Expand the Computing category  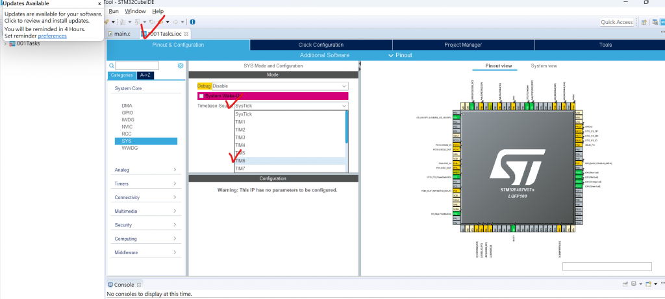(x=146, y=239)
